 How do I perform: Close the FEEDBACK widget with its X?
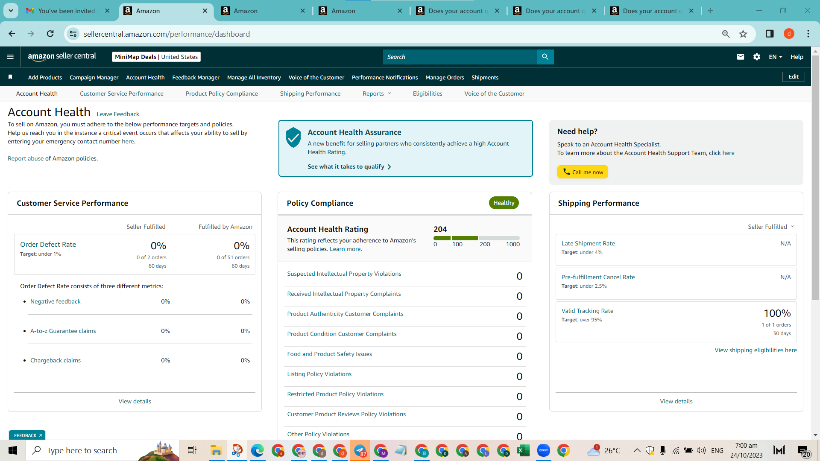point(41,435)
